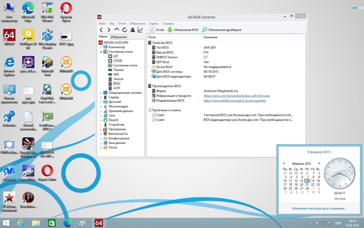Image resolution: width=364 pixels, height=228 pixels.
Task: Open the Браузер Opera desktop shortcut
Action: pos(66,12)
